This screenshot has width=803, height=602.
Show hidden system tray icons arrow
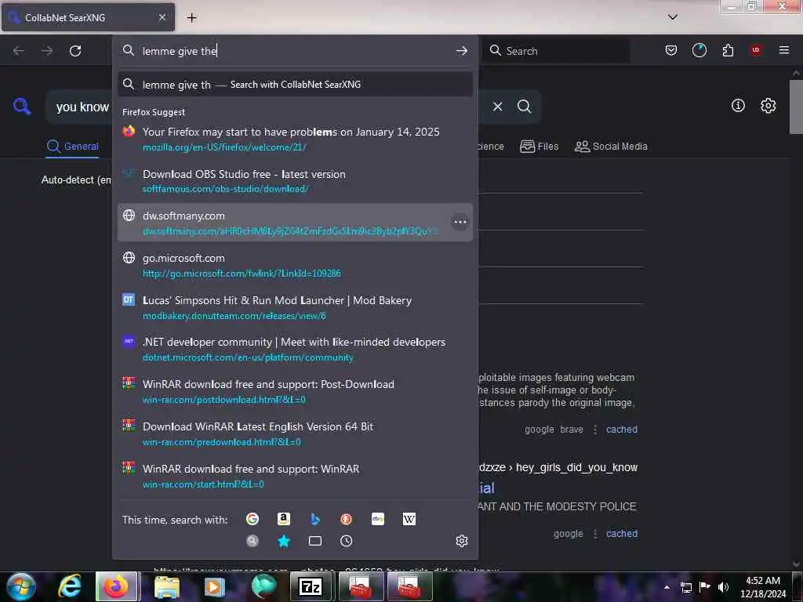(667, 586)
